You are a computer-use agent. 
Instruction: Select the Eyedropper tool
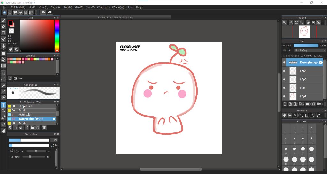click(x=3, y=125)
